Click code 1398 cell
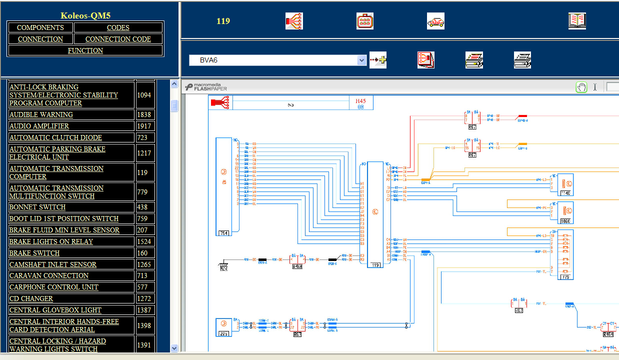Viewport: 619px width, 360px height. click(145, 325)
